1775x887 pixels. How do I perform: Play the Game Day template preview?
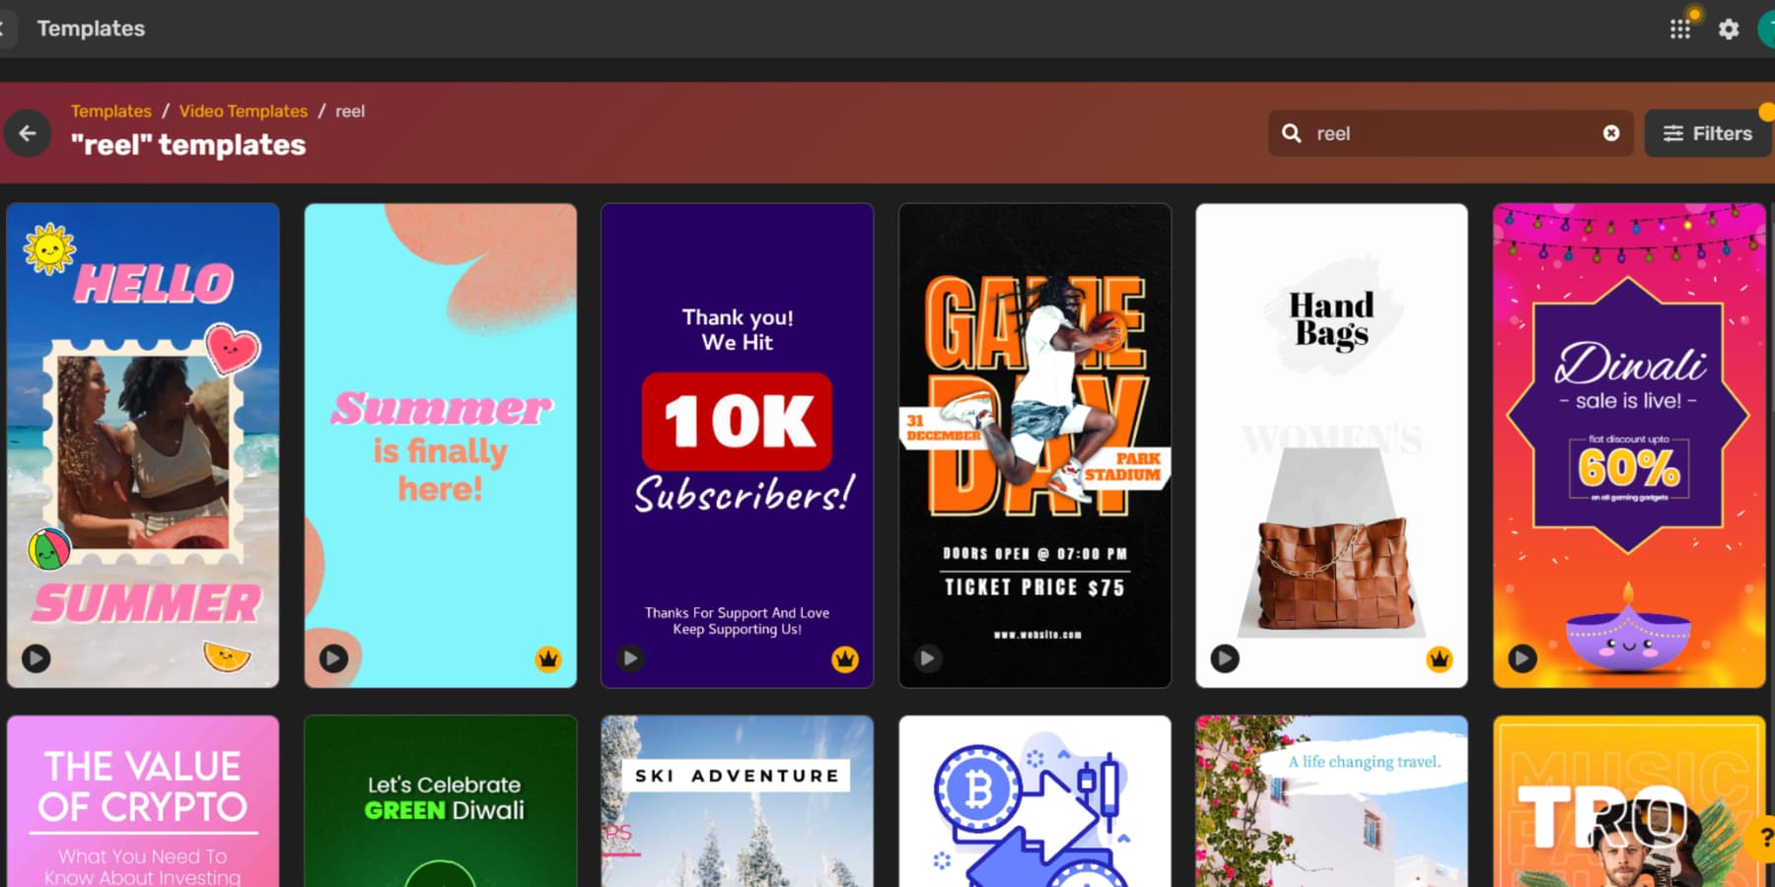[928, 658]
